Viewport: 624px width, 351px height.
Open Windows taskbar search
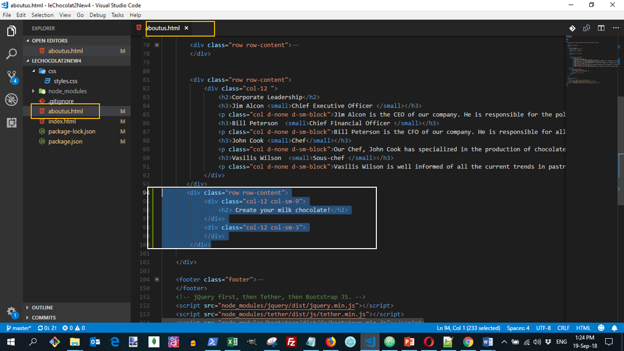pyautogui.click(x=33, y=342)
